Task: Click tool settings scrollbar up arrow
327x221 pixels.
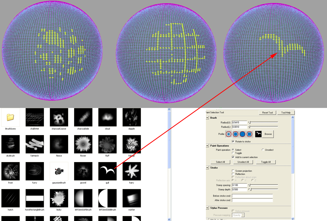Action: pyautogui.click(x=293, y=117)
